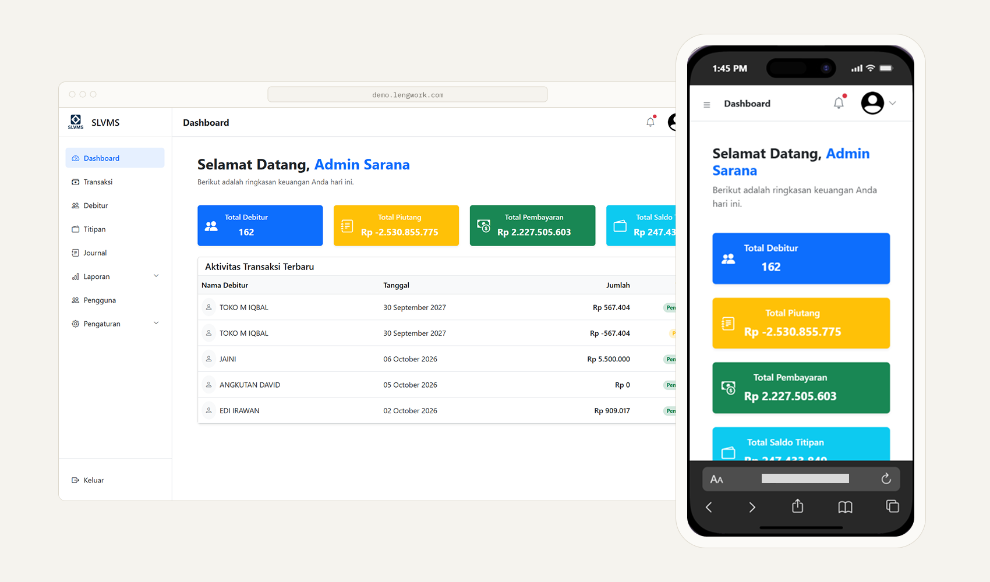Image resolution: width=990 pixels, height=582 pixels.
Task: Open bookmarks in the phone browser
Action: [845, 508]
